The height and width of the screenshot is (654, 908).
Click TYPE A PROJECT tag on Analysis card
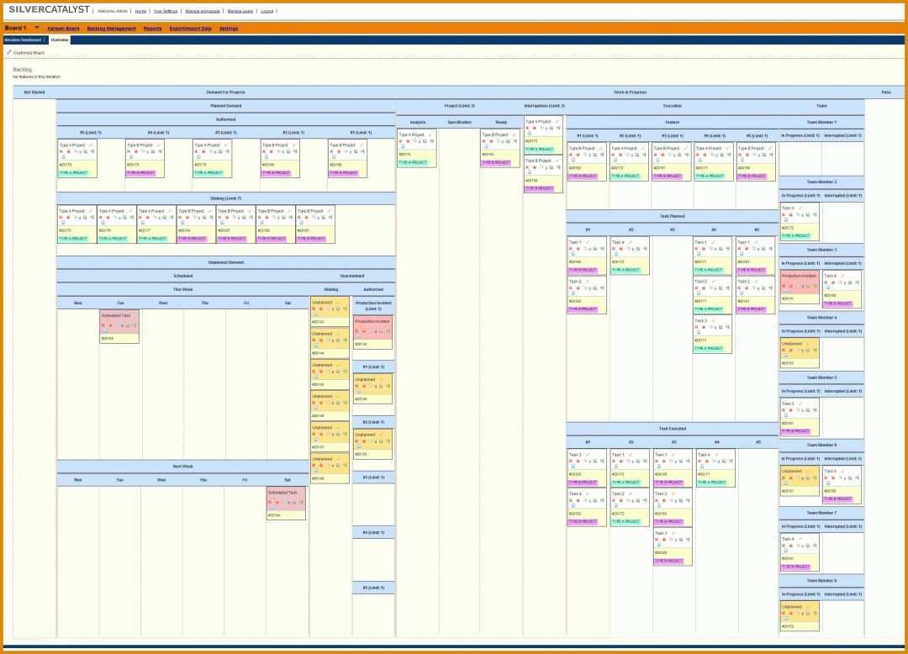413,162
